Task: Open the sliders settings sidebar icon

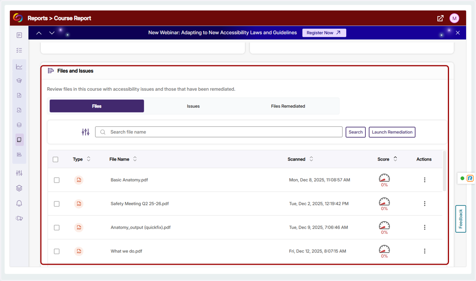Action: pos(19,173)
